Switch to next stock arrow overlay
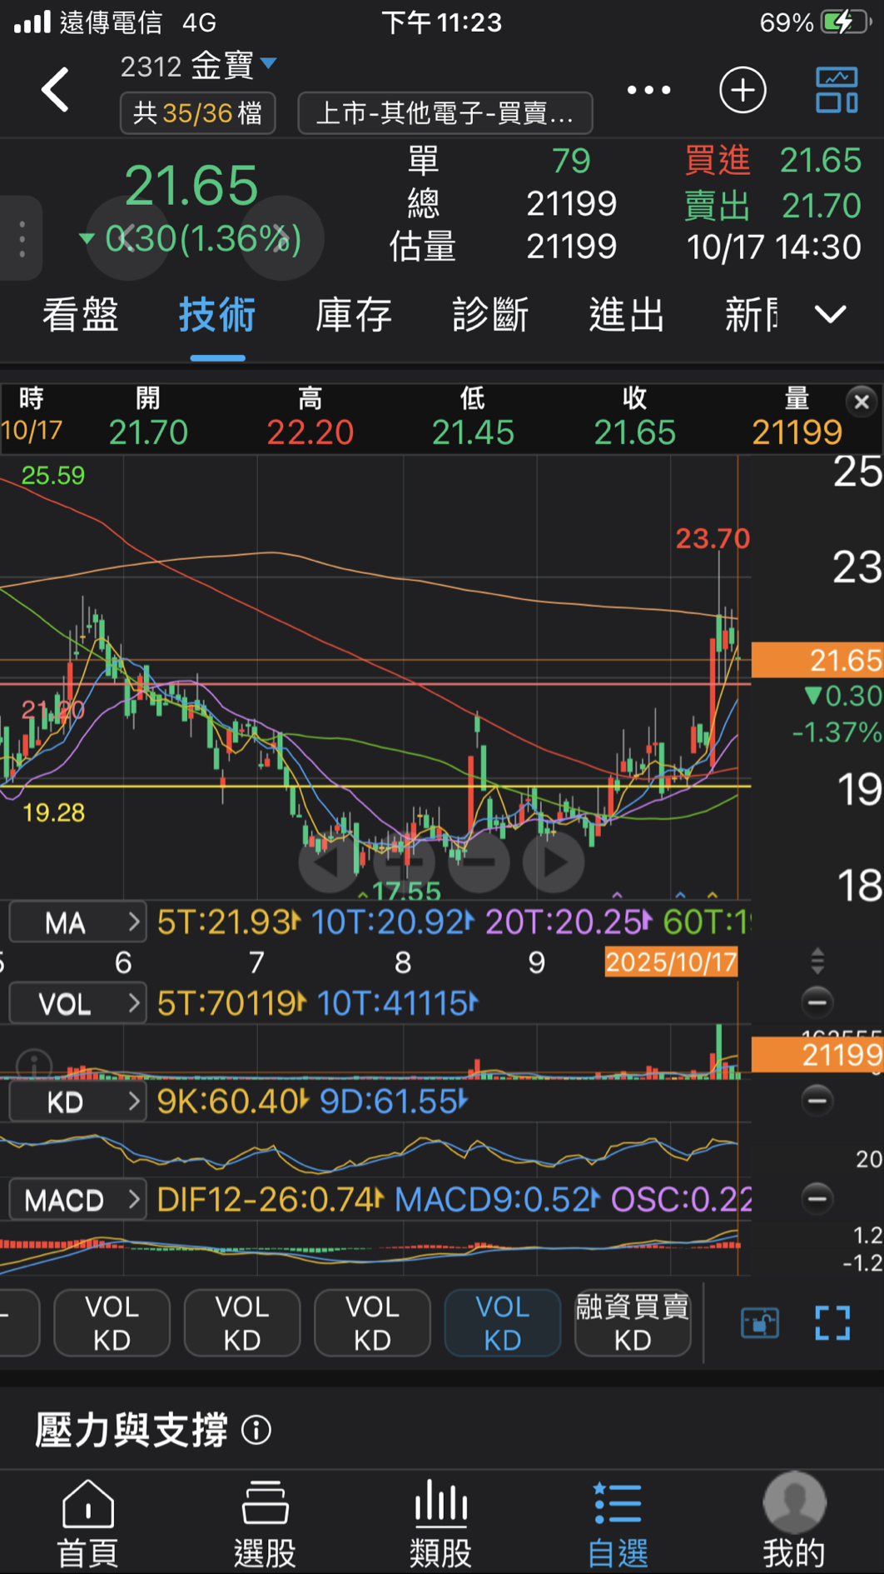Screen dimensions: 884x1574 point(282,238)
